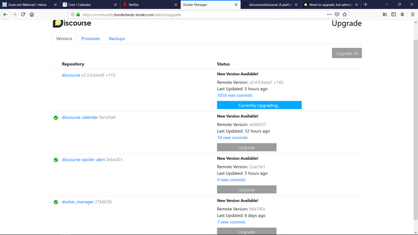This screenshot has height=235, width=418.
Task: Close the Netflix tab
Action: click(176, 4)
